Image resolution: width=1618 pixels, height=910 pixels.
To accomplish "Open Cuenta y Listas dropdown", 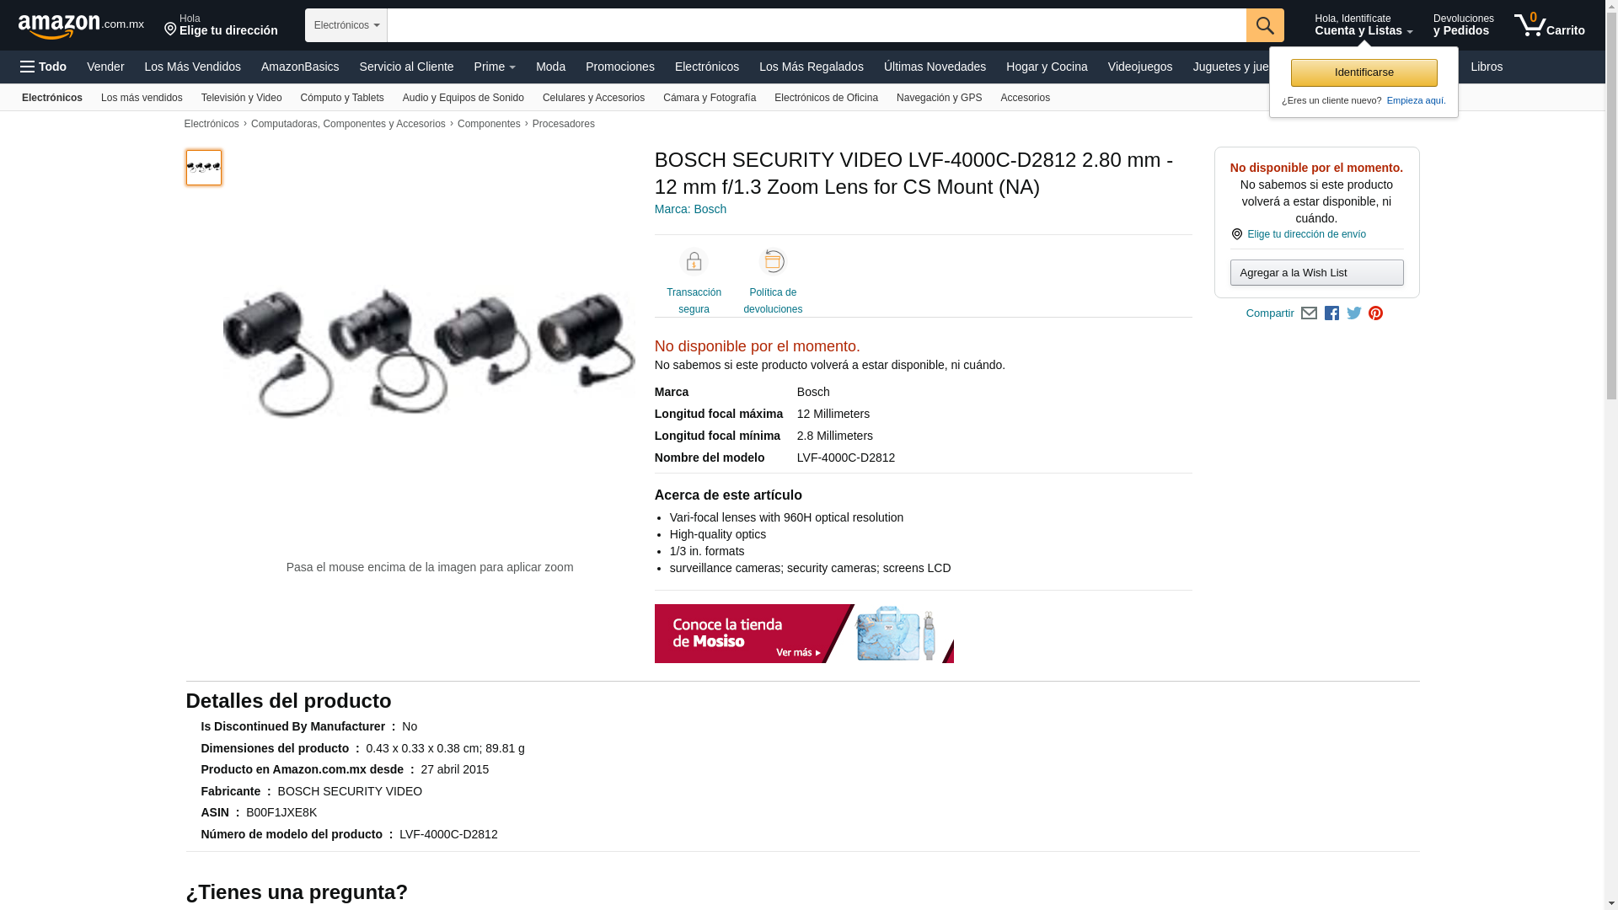I will coord(1364,25).
